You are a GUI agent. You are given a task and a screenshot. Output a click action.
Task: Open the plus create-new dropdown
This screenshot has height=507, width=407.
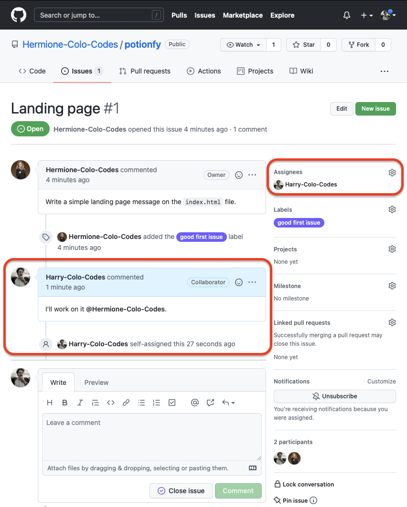coord(366,15)
